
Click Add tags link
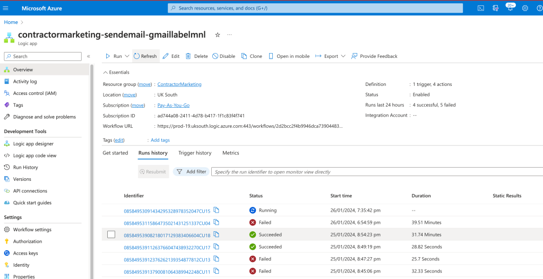[x=160, y=140]
